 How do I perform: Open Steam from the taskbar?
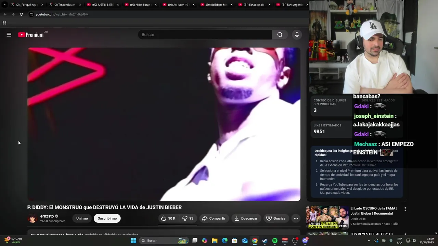(265, 241)
